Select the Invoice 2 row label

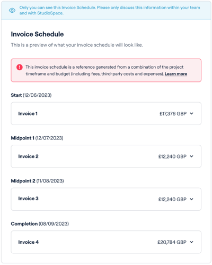click(28, 156)
